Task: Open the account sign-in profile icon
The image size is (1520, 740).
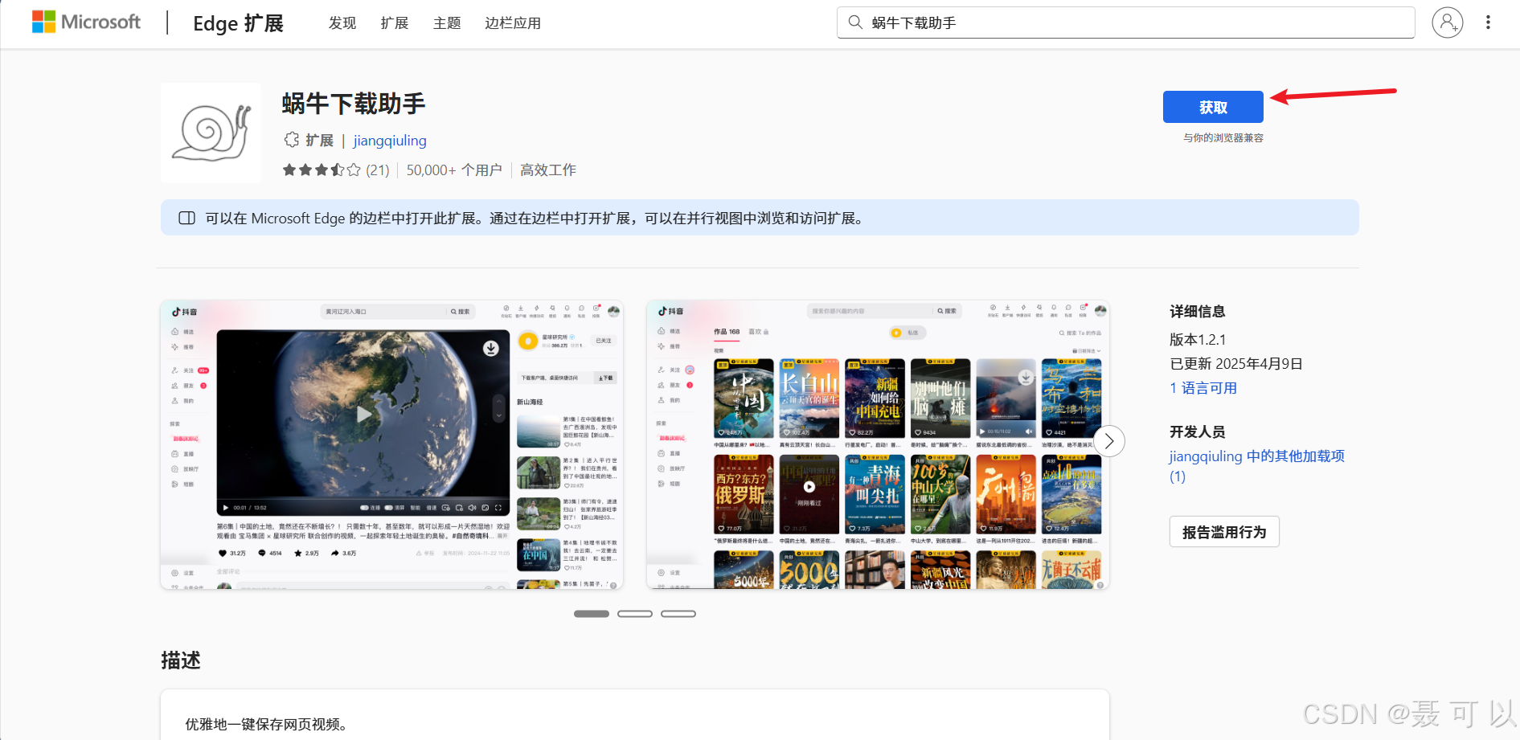Action: point(1447,22)
